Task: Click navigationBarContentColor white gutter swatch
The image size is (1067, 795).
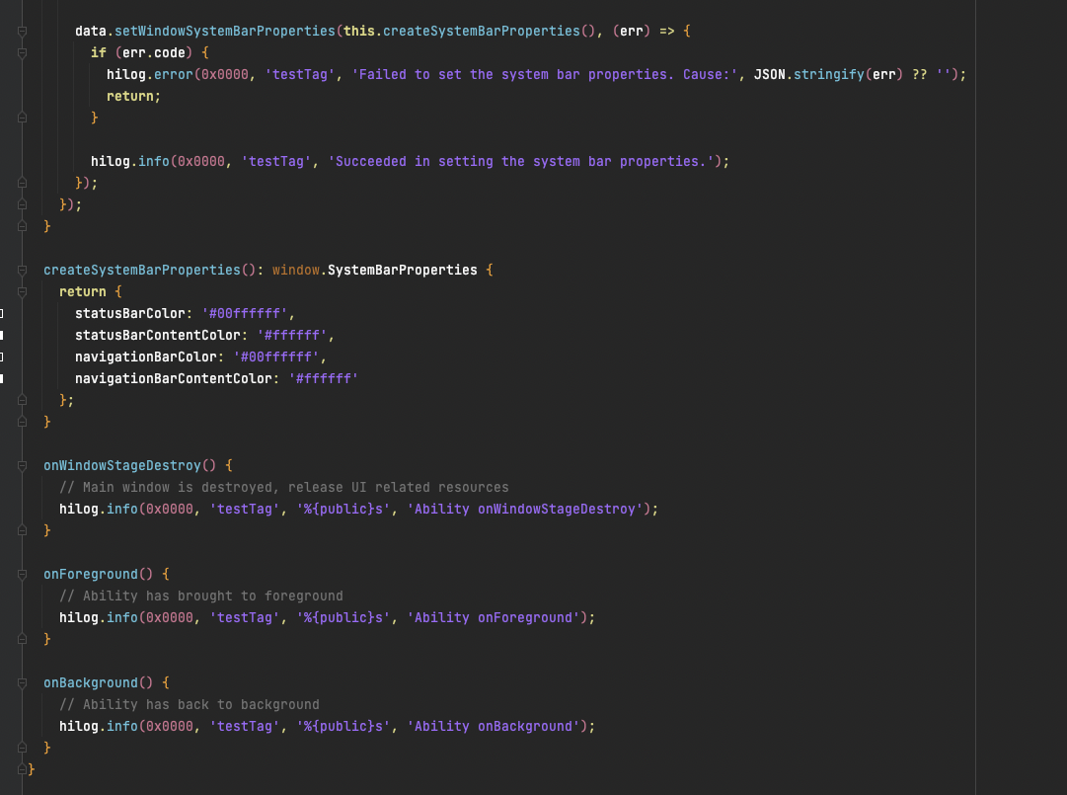Action: 2,378
